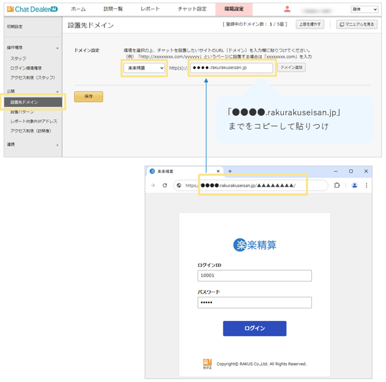Open 設置パターン in sidebar
This screenshot has width=386, height=382.
coord(22,112)
